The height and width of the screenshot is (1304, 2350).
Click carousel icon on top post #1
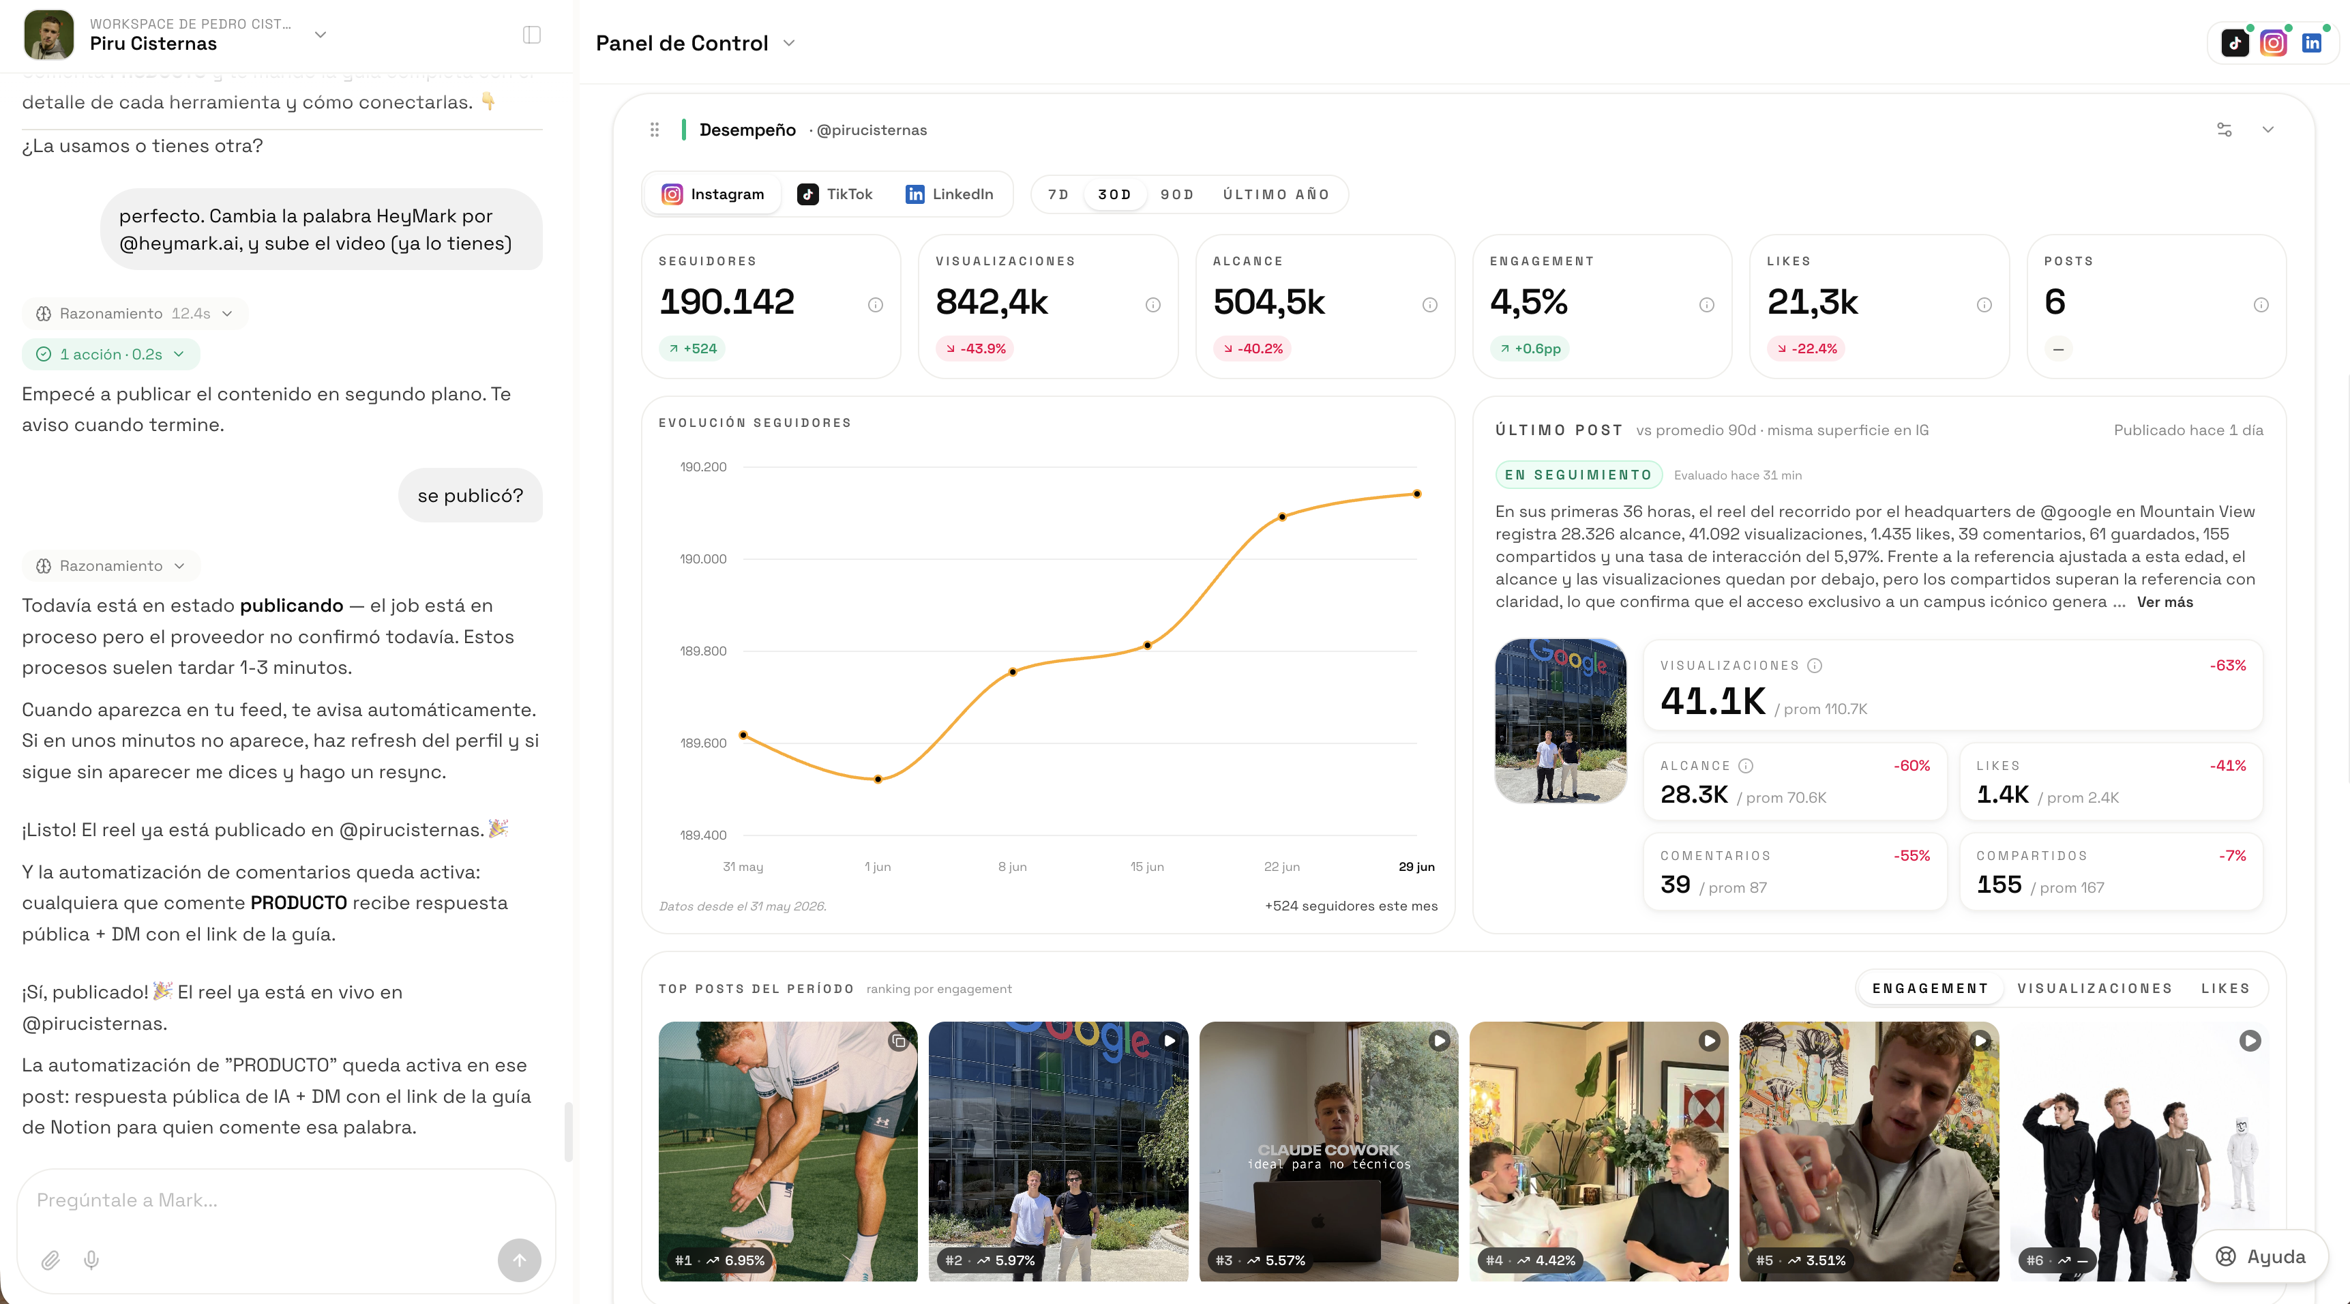899,1041
